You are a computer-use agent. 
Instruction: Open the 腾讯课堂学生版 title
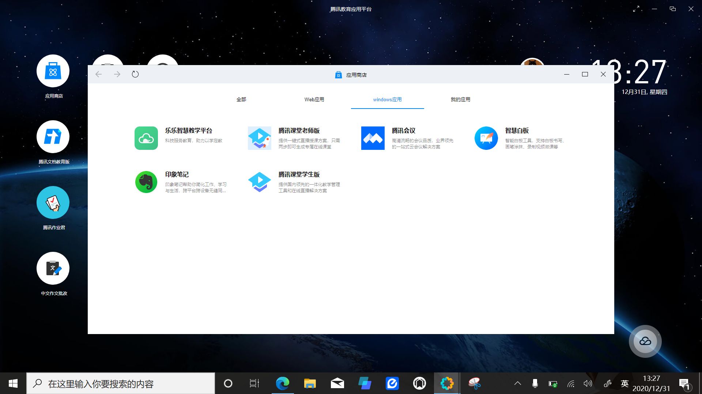pyautogui.click(x=299, y=174)
